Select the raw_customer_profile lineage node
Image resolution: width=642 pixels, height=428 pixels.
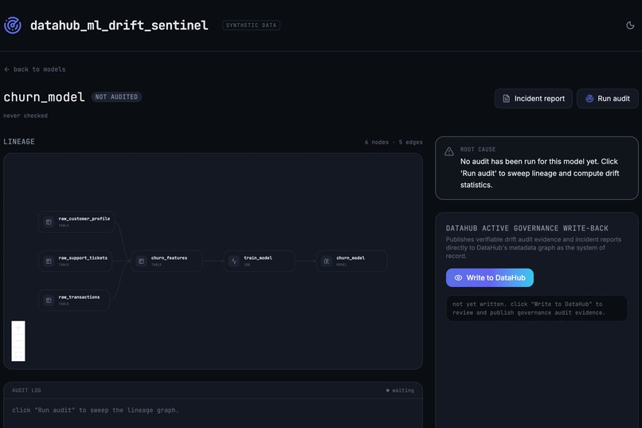click(x=76, y=222)
